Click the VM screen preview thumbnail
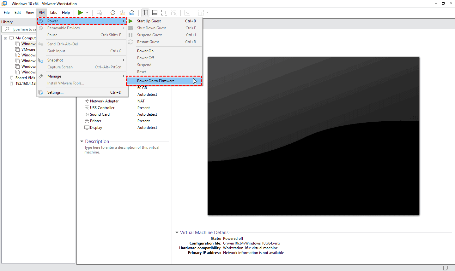Image resolution: width=455 pixels, height=271 pixels. [313, 136]
